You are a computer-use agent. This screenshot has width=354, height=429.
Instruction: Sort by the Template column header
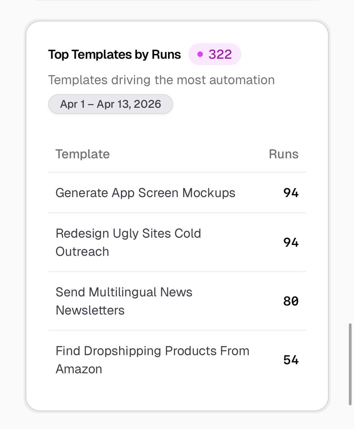83,154
